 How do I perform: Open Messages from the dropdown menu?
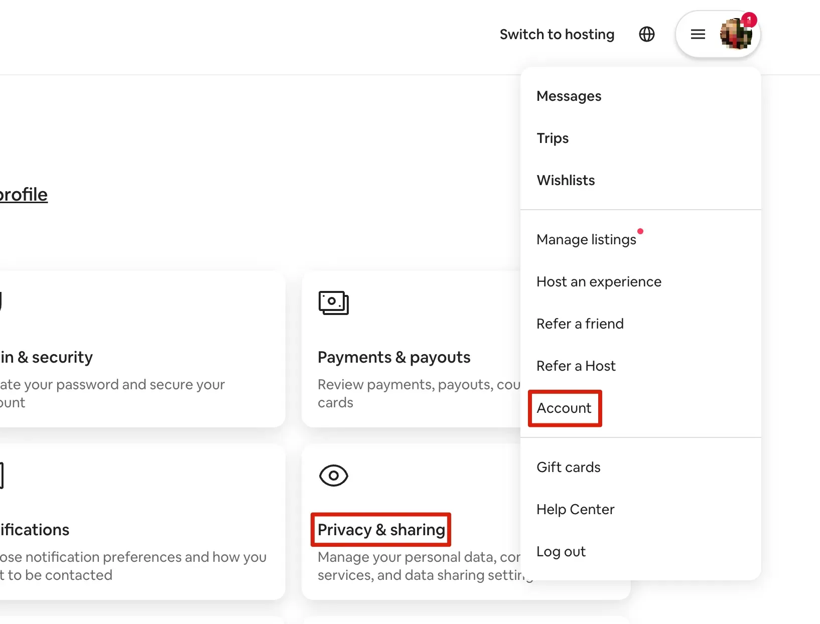(569, 96)
